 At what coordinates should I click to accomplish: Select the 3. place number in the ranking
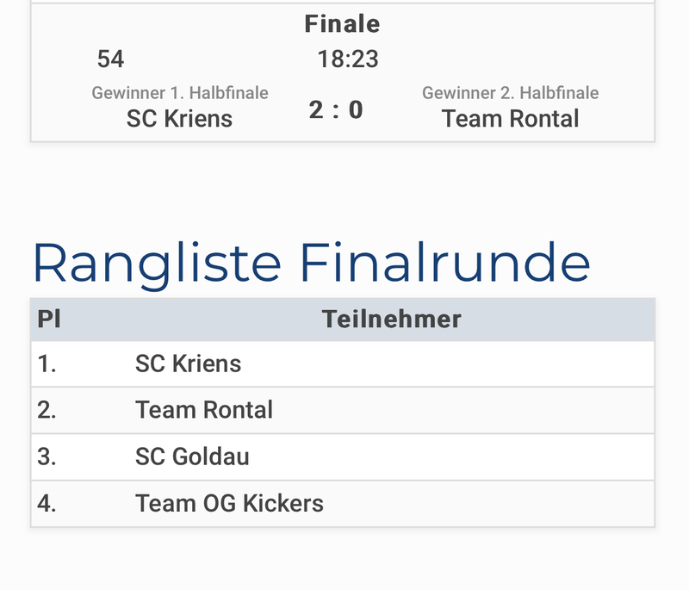pos(47,456)
